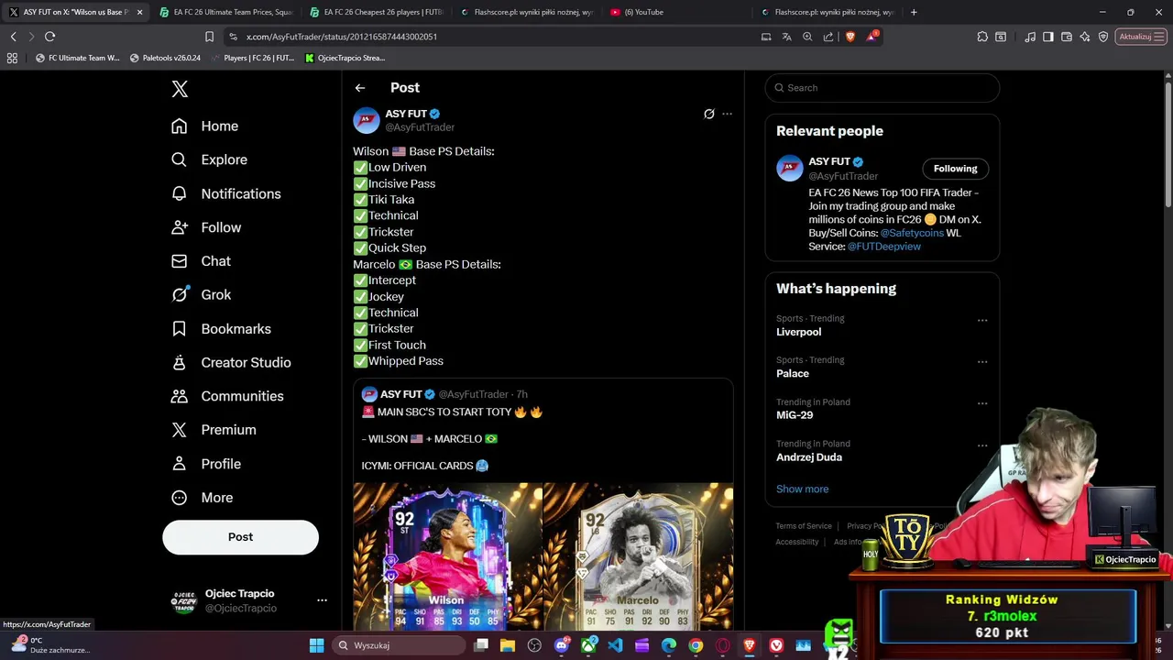
Task: Open Grok from the sidebar
Action: [x=202, y=295]
